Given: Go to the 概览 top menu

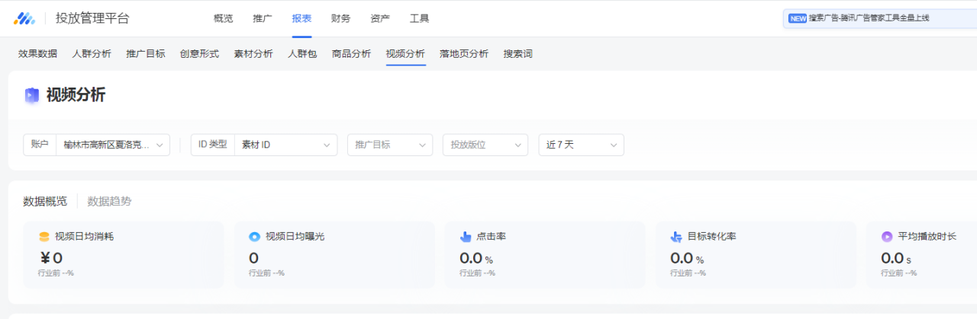Looking at the screenshot, I should (x=224, y=18).
